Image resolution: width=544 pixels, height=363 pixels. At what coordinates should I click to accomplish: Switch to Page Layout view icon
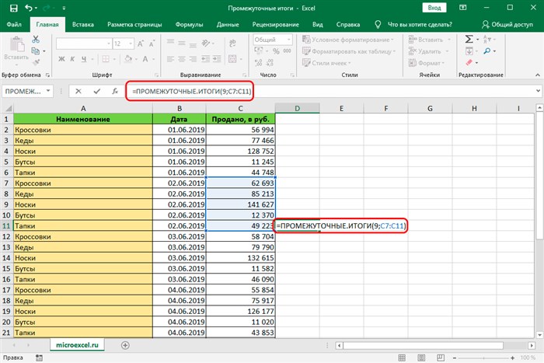coord(421,358)
